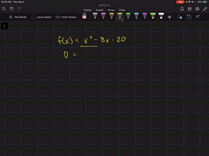This screenshot has width=209, height=156.
Task: Share the notebook page
Action: pos(189,9)
